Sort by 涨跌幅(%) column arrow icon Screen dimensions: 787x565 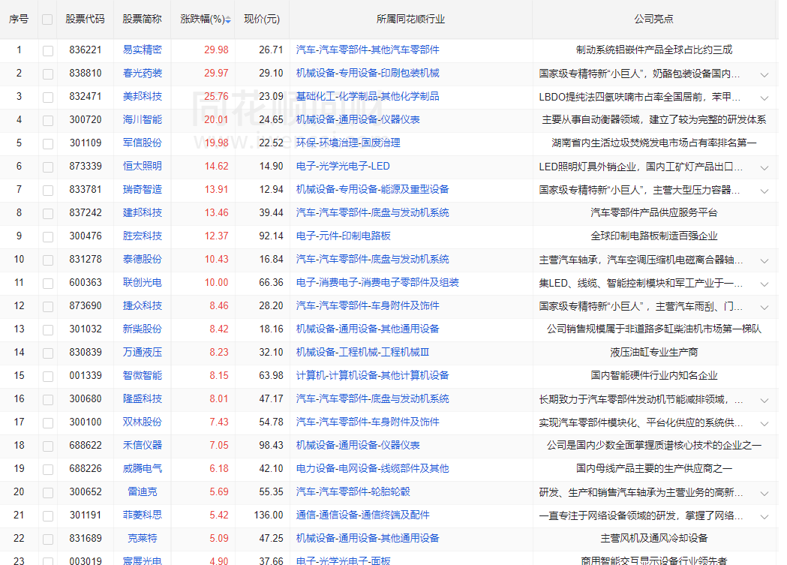(228, 20)
